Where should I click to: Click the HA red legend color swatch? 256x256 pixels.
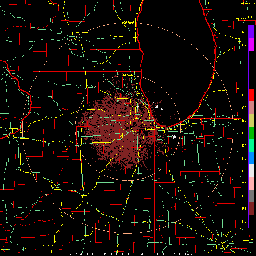(x=251, y=95)
